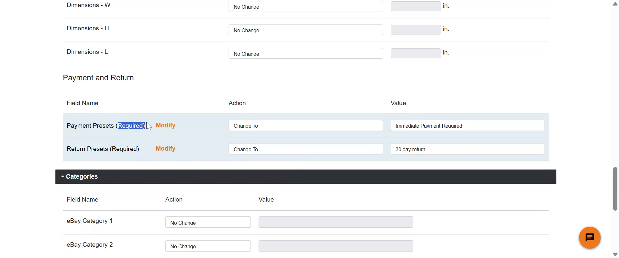619x258 pixels.
Task: Click the scrollbar up arrow
Action: [x=615, y=4]
